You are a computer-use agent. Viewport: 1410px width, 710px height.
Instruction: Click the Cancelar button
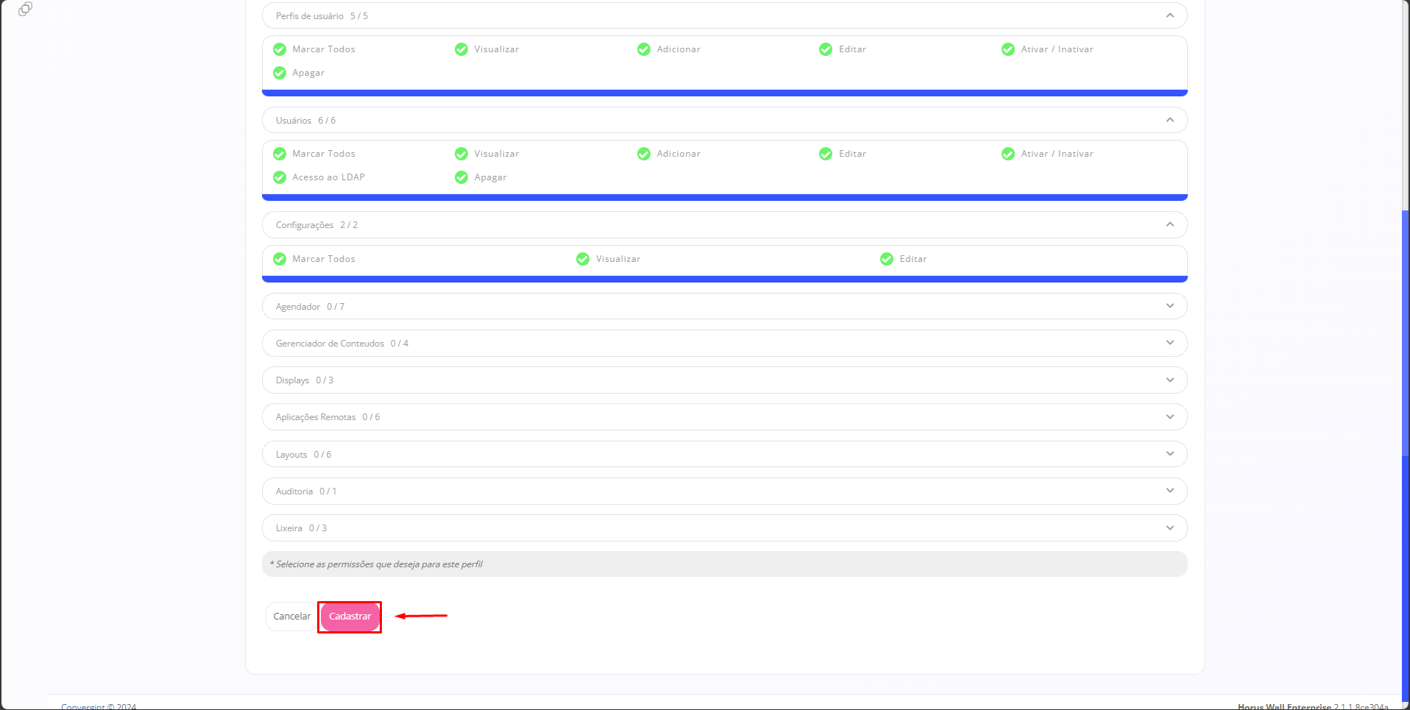point(291,617)
